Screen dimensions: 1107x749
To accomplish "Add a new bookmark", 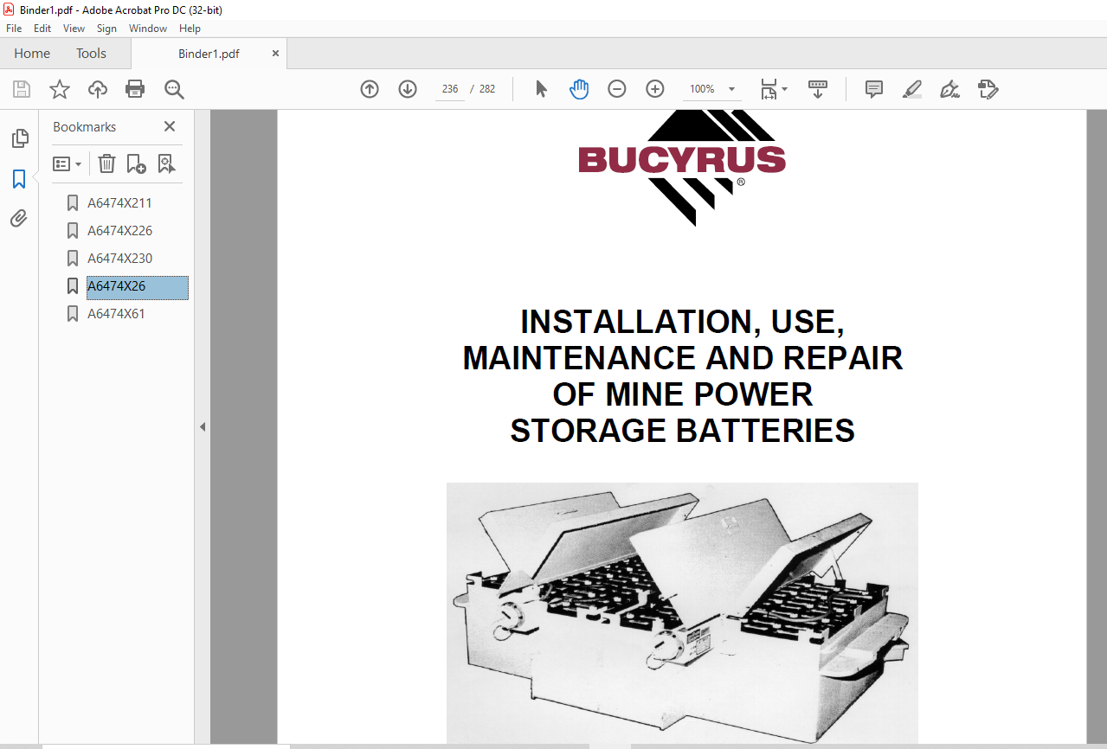I will (136, 163).
